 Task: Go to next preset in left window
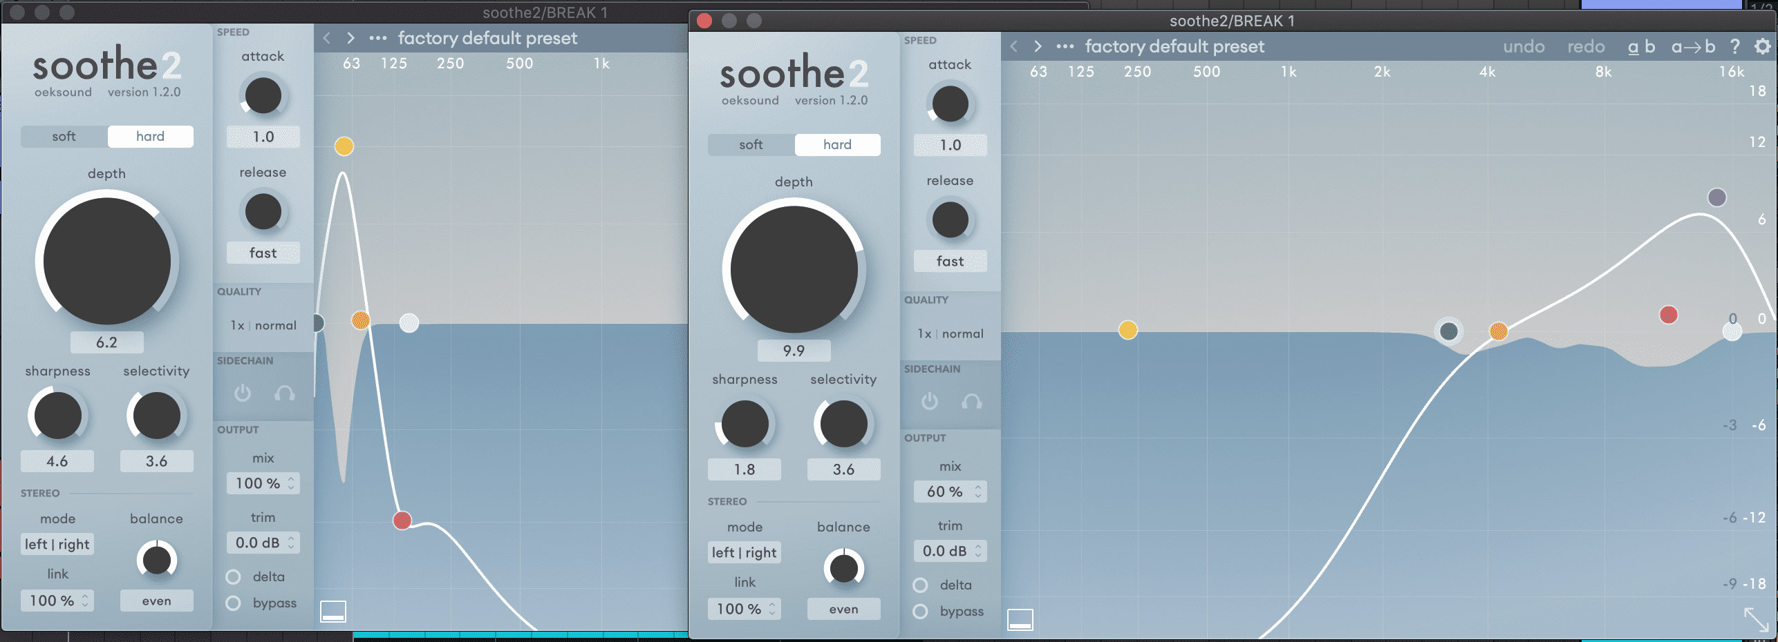350,38
